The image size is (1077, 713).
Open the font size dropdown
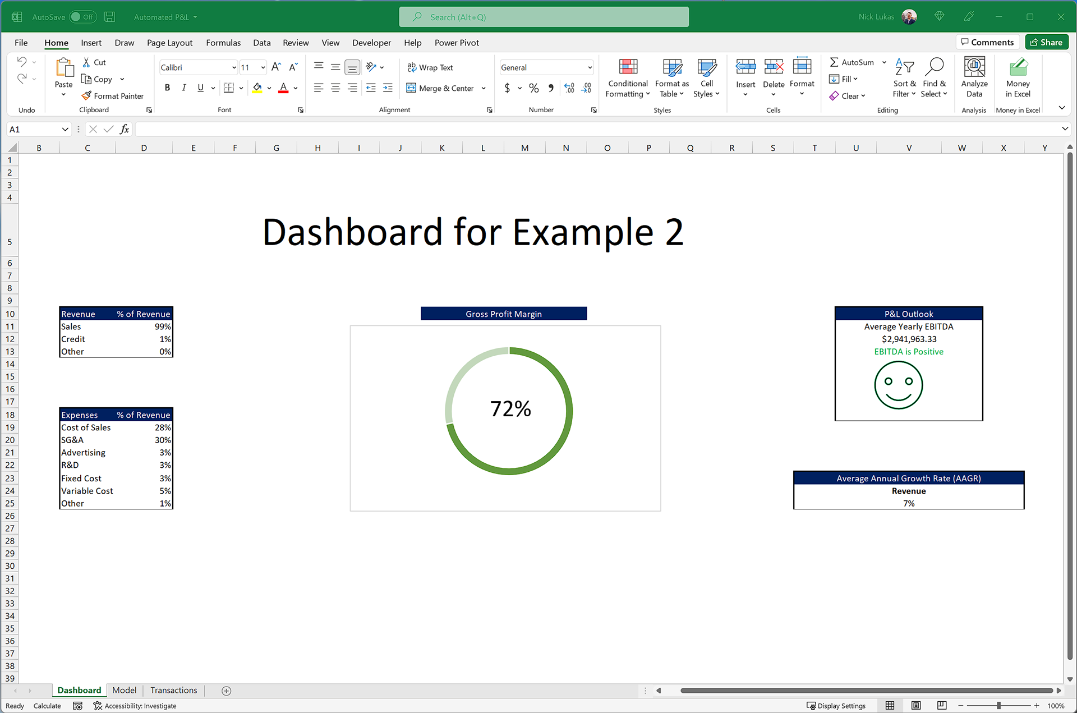coord(263,68)
